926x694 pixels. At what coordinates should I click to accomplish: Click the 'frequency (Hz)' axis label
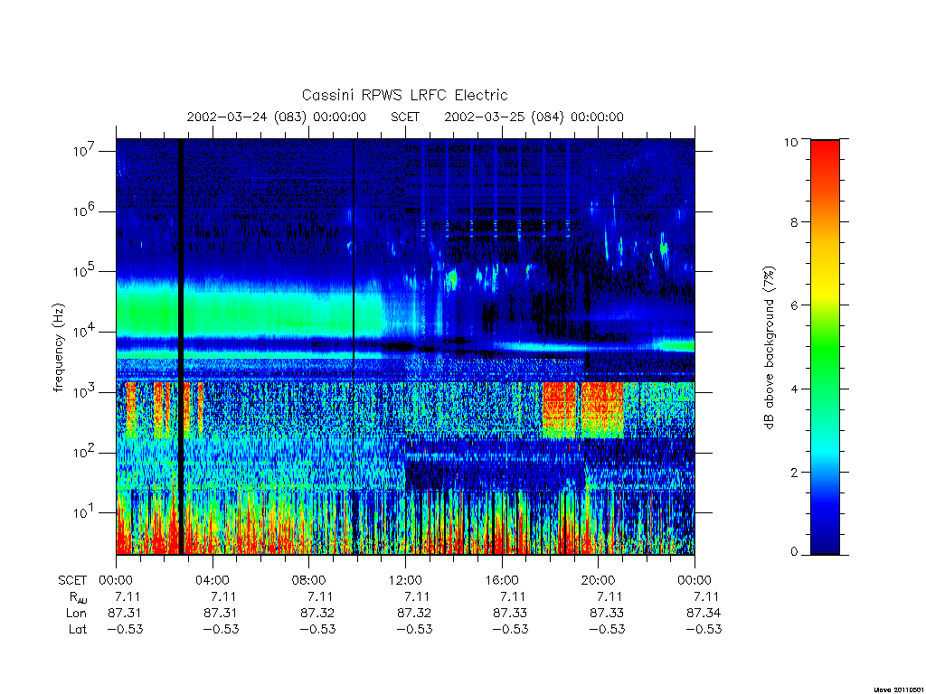tap(58, 348)
